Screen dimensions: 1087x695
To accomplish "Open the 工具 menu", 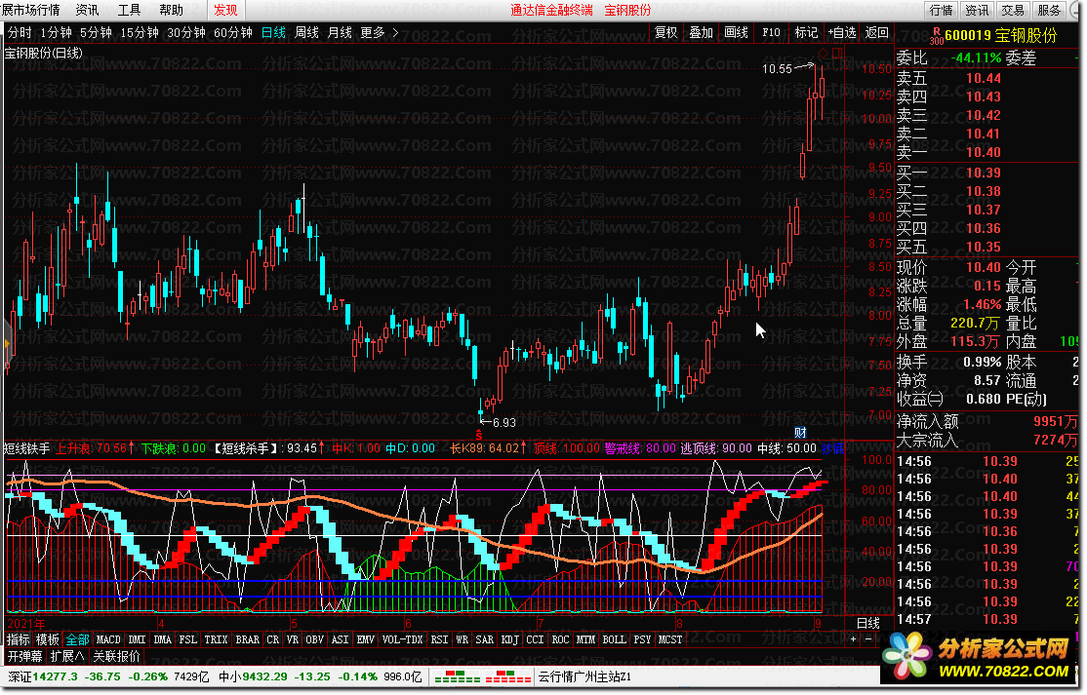I will (129, 10).
